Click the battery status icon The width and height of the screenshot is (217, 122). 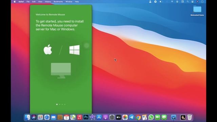pos(161,2)
